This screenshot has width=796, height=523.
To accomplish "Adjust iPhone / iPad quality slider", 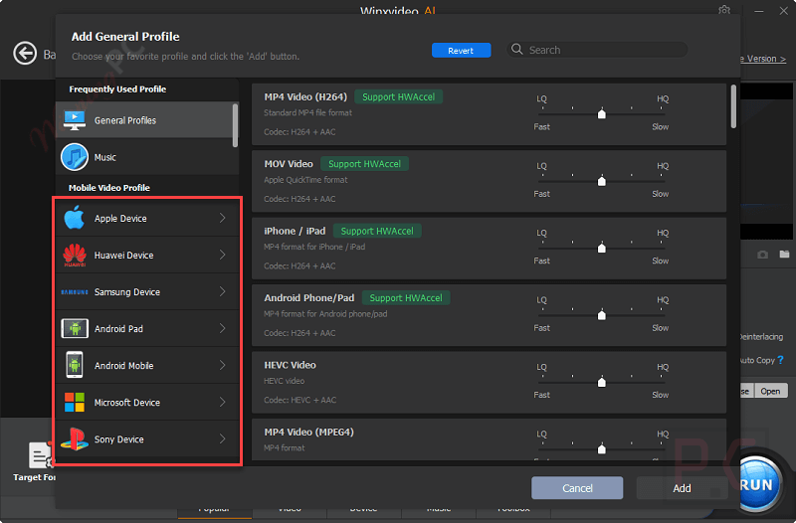I will click(x=602, y=247).
